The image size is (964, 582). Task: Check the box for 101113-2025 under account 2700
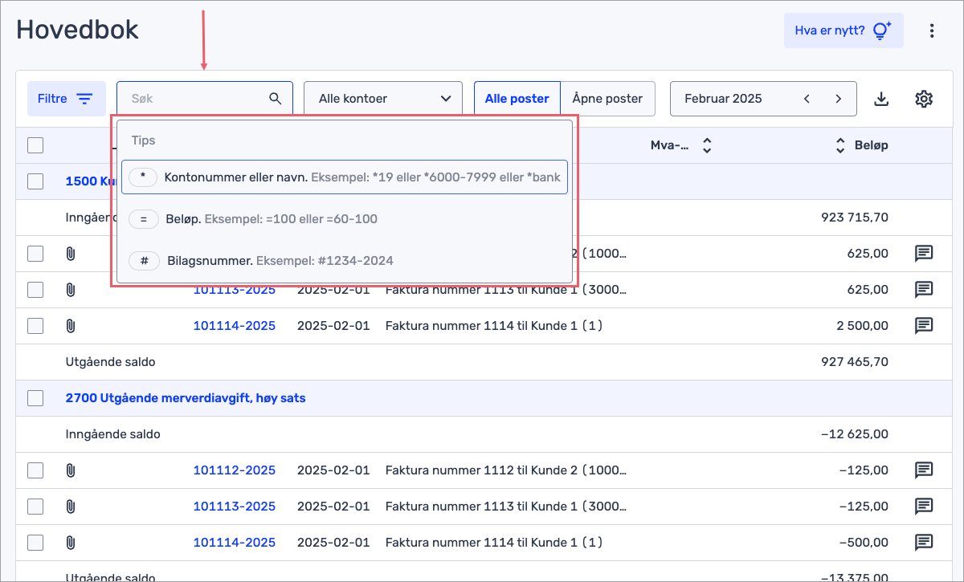point(35,507)
